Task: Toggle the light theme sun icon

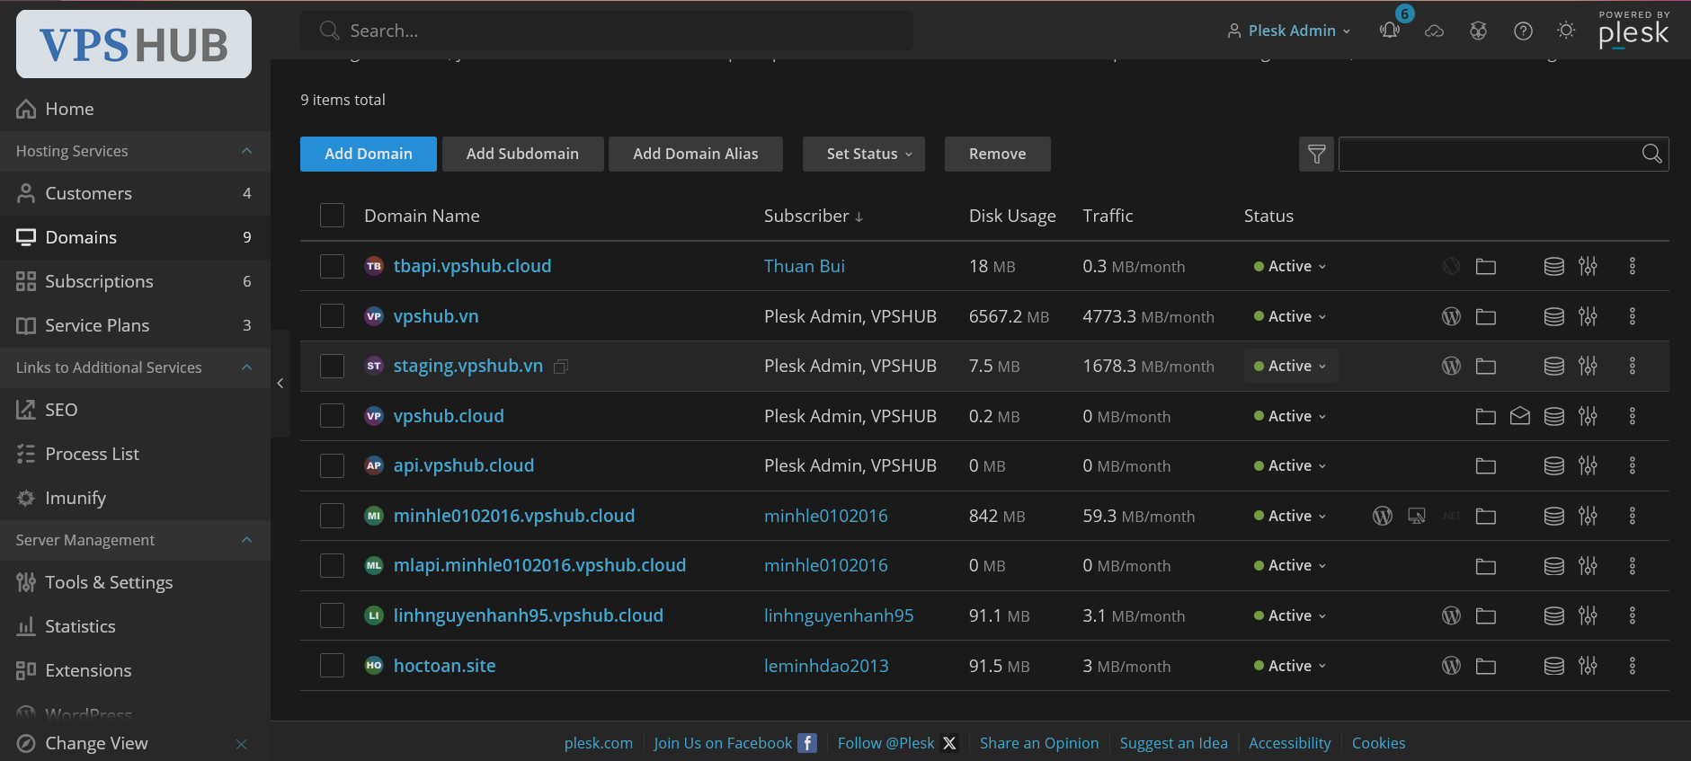Action: (1566, 31)
